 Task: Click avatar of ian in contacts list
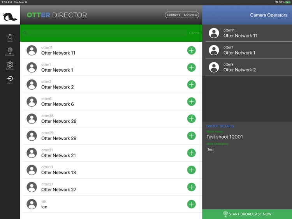coord(32,204)
